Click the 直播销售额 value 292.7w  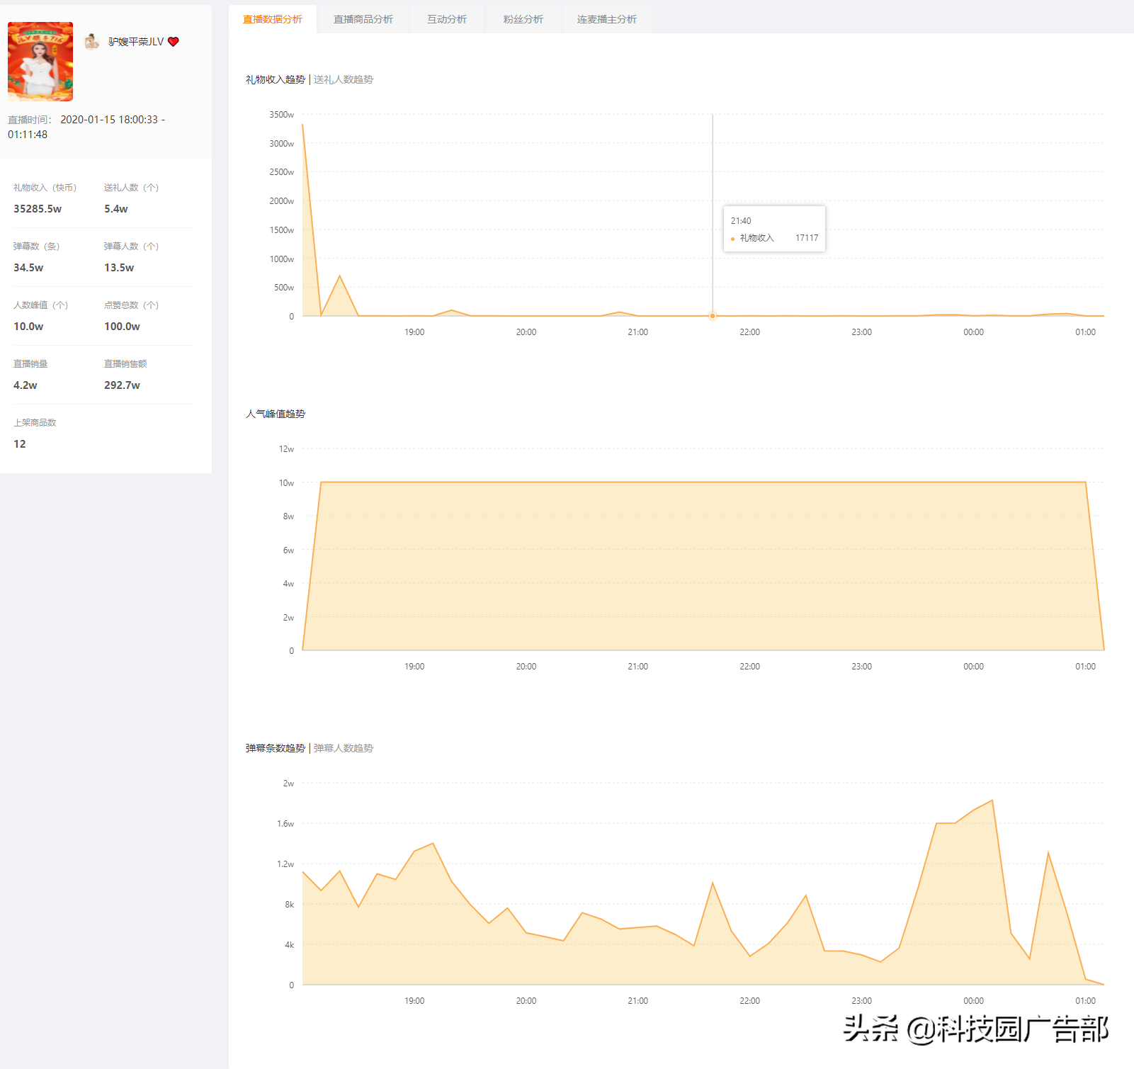tap(122, 385)
